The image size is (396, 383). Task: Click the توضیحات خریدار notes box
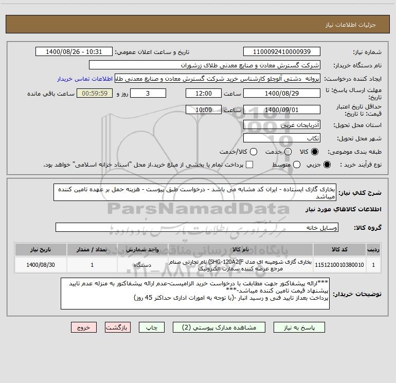(195, 294)
